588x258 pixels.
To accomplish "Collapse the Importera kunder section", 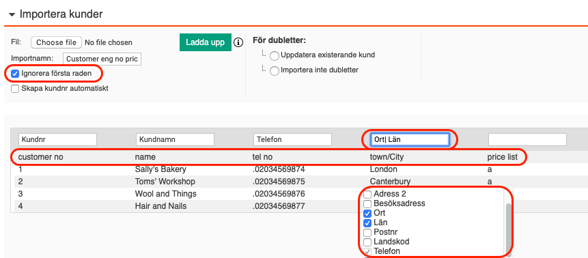I will coord(12,15).
